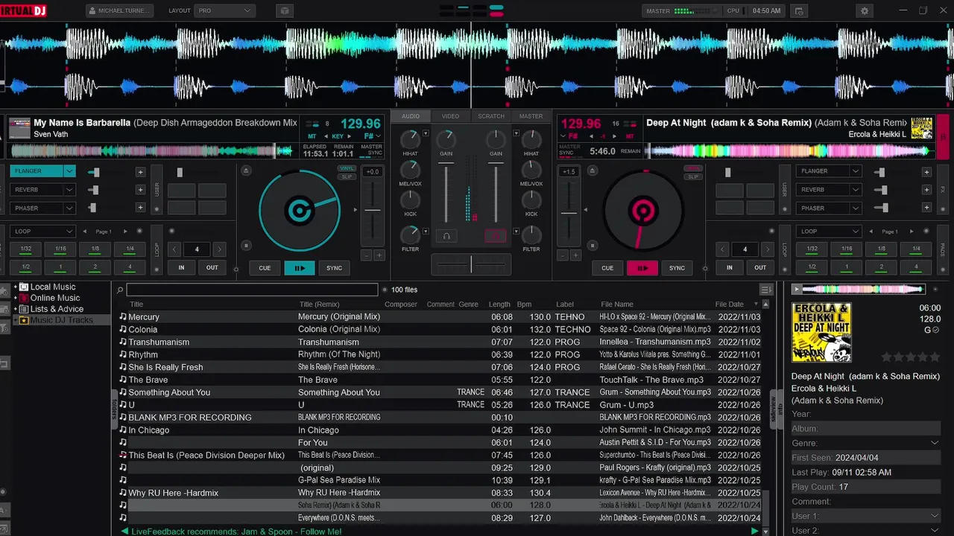The width and height of the screenshot is (954, 536).
Task: Trigger 1/8 loop pad on right deck
Action: pos(882,249)
